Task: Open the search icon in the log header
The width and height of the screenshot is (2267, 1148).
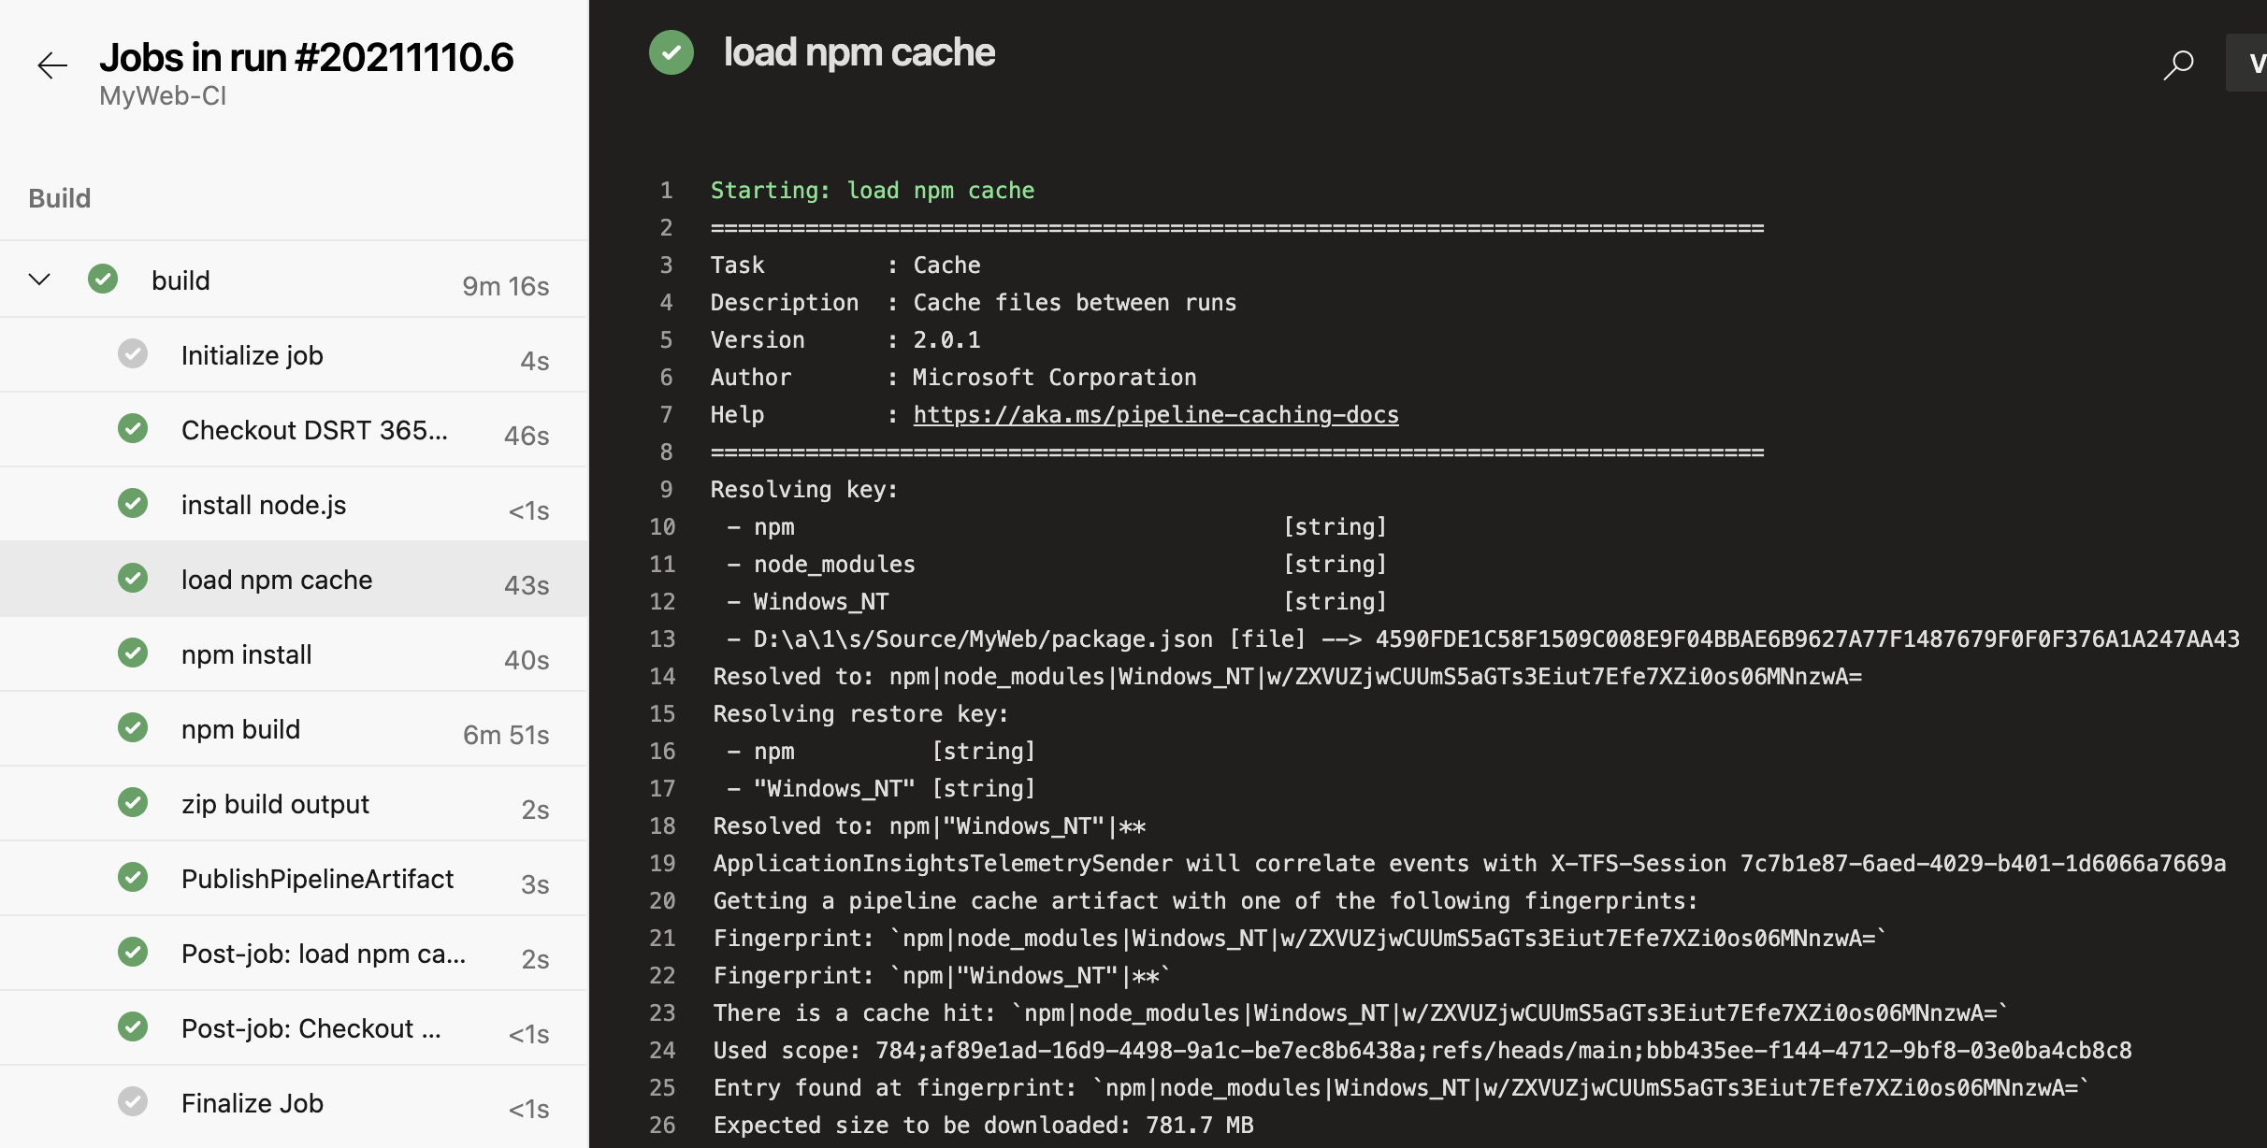Action: (2179, 64)
